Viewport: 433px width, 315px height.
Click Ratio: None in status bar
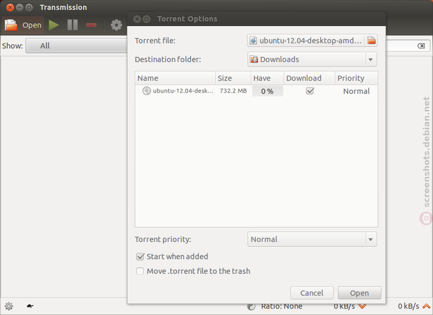281,306
